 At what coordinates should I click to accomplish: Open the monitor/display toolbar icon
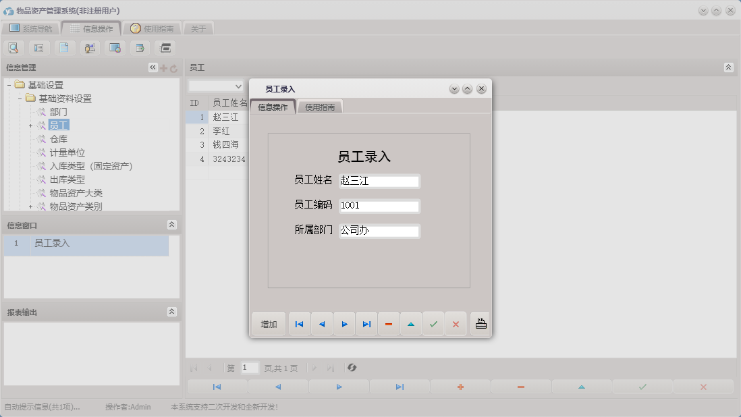(x=115, y=47)
